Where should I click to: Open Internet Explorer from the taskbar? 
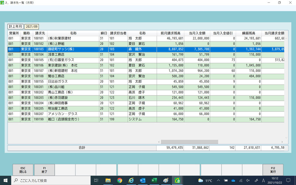point(131,181)
